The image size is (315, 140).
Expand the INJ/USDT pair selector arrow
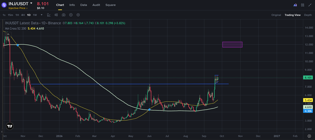[x=31, y=4]
